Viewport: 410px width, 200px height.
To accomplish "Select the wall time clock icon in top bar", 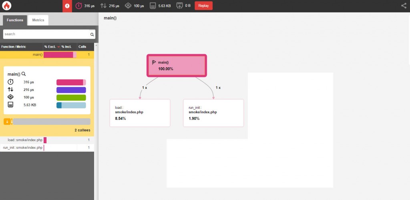I will click(78, 6).
